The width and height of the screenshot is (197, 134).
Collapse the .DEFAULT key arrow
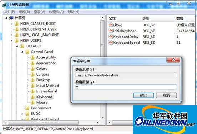point(17,46)
